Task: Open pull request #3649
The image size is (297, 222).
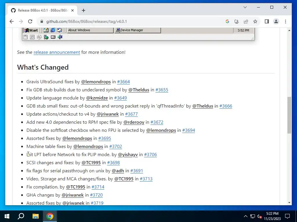Action: click(x=120, y=98)
